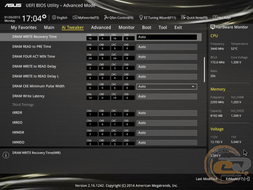Click the globe language icon

[54, 17]
